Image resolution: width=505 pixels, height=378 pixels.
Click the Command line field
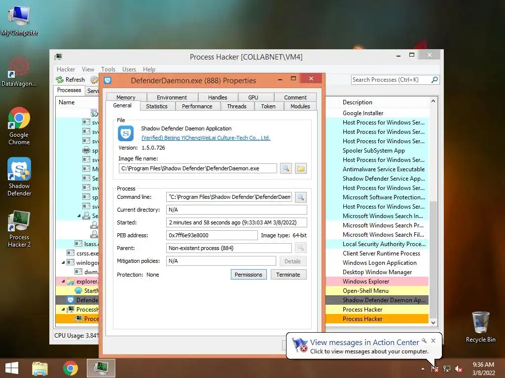[229, 197]
